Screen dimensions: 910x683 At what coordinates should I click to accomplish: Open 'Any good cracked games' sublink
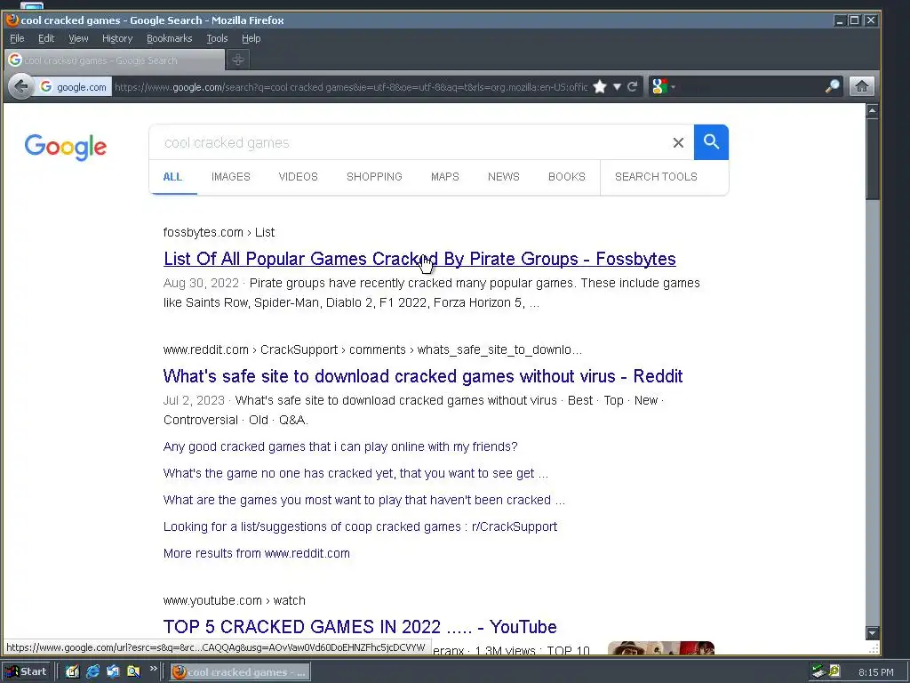pos(340,446)
